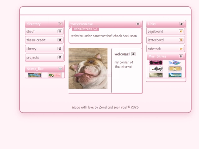Click the icon beside letterboxd
This screenshot has width=199, height=149.
[x=181, y=40]
